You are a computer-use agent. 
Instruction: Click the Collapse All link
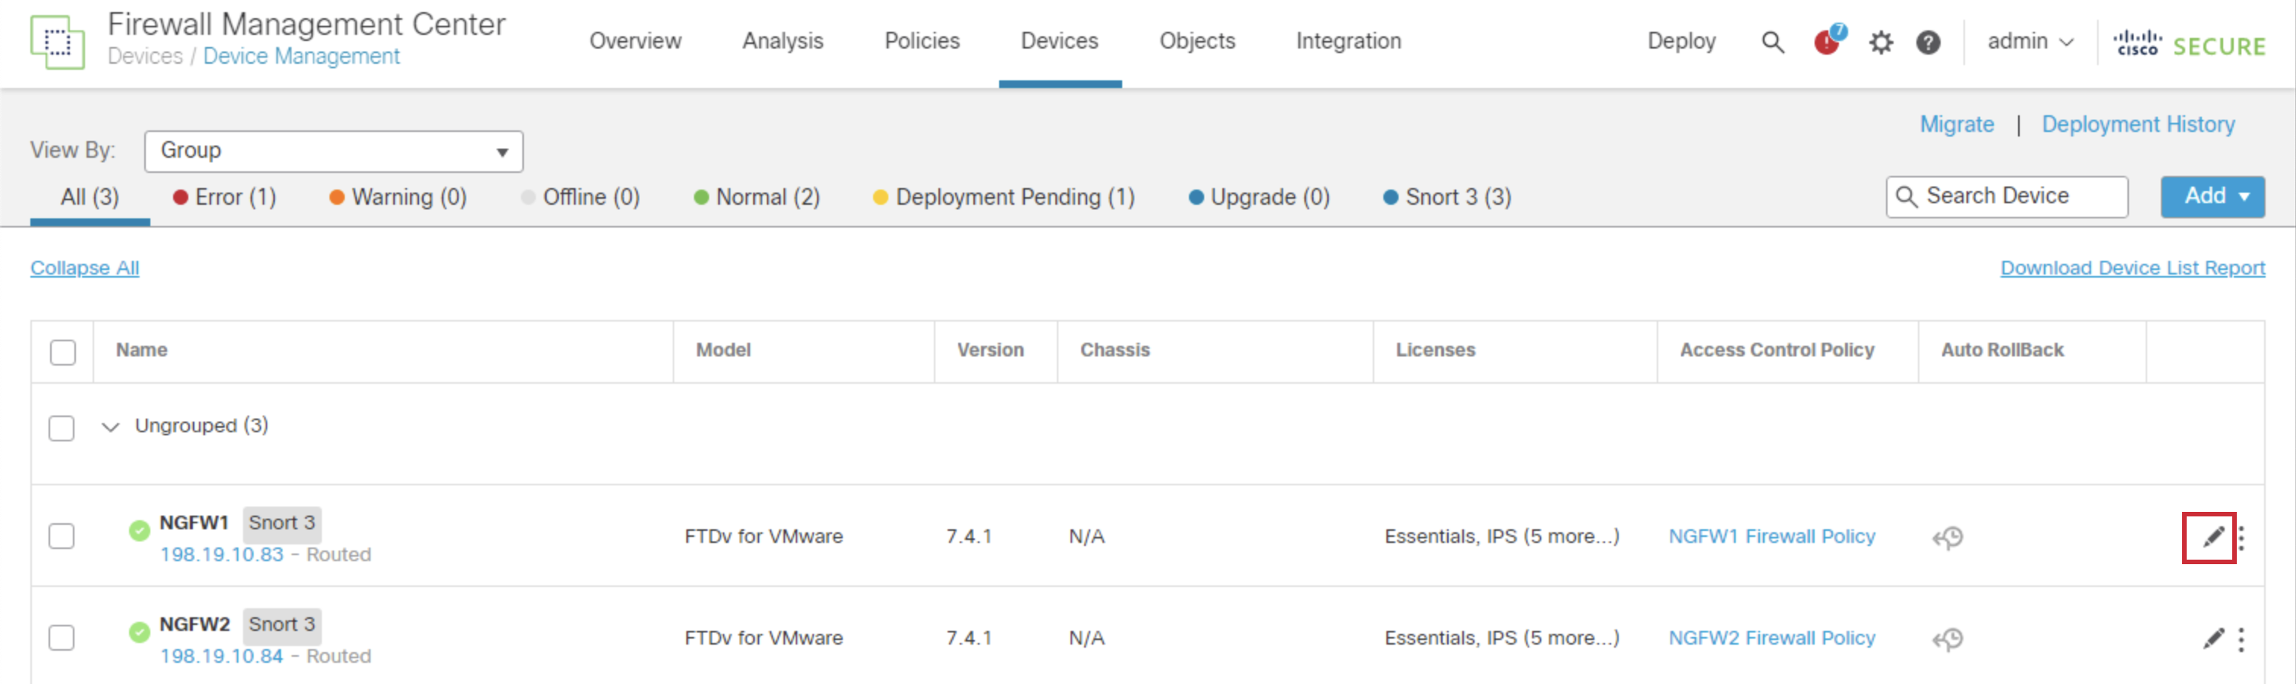coord(85,268)
